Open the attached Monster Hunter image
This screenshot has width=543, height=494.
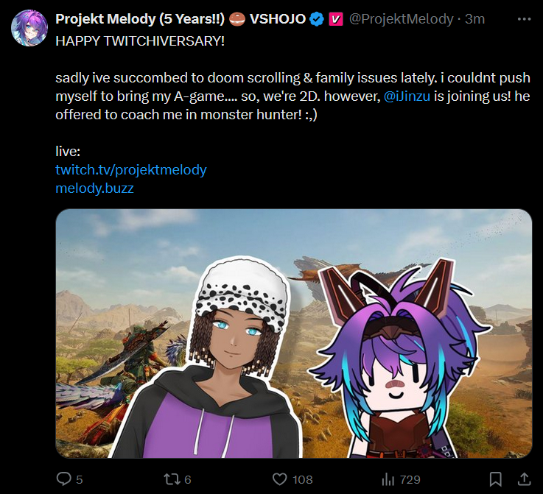tap(294, 334)
